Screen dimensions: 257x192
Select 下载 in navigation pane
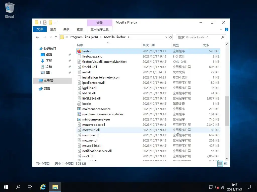(49, 61)
